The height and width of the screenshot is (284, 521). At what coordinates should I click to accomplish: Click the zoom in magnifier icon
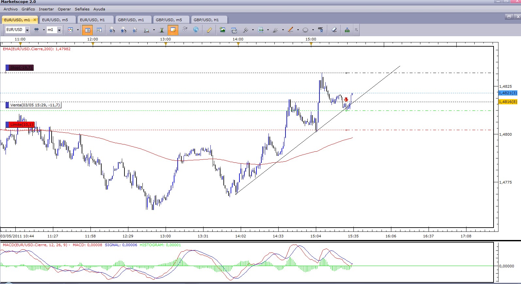click(112, 30)
